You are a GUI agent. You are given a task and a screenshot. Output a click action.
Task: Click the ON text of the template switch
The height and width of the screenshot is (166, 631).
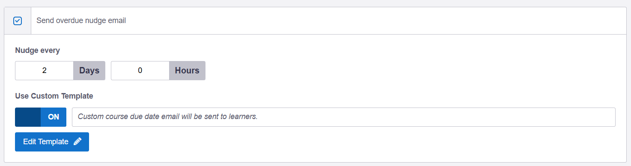point(54,117)
